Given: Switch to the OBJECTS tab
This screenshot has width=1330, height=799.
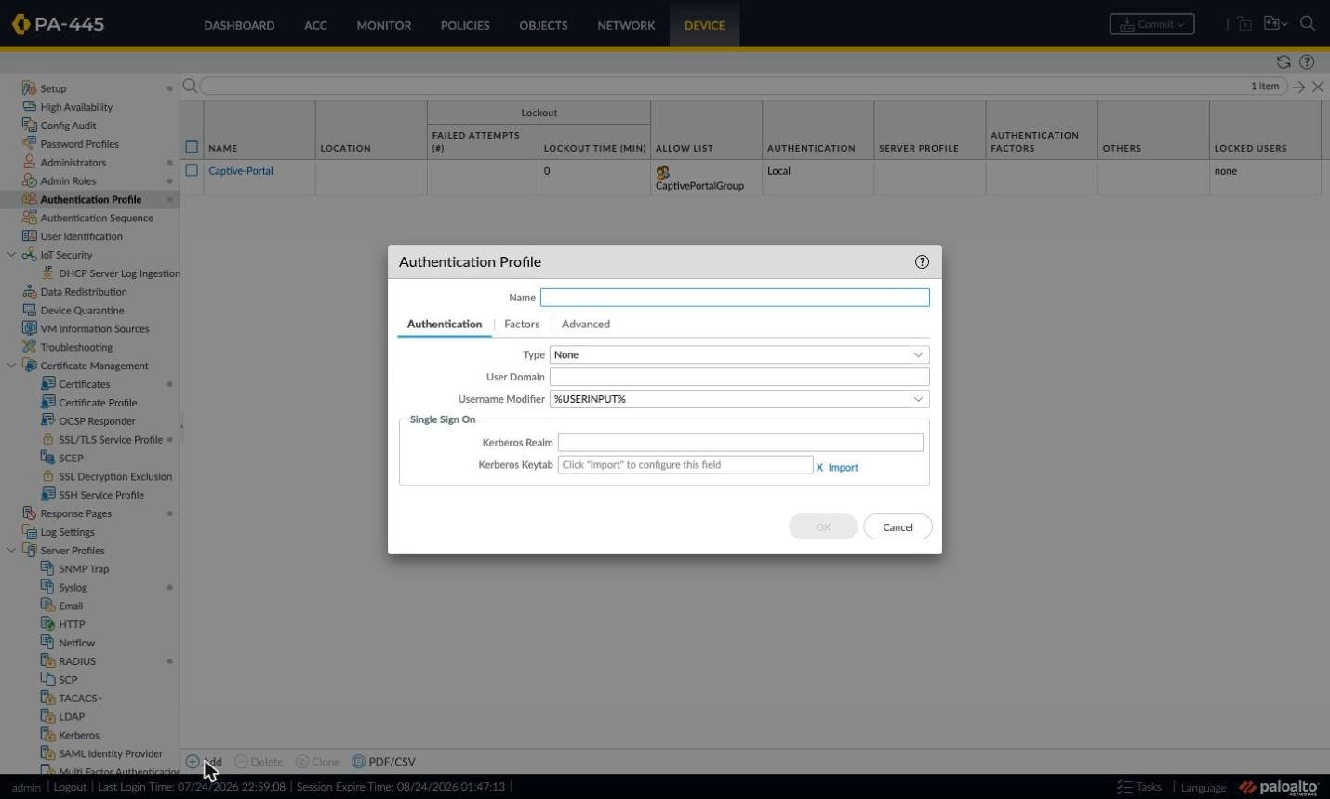Looking at the screenshot, I should click(x=543, y=25).
